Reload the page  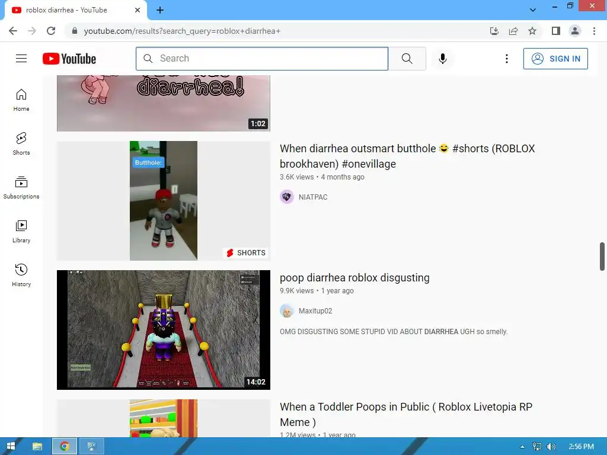point(51,31)
